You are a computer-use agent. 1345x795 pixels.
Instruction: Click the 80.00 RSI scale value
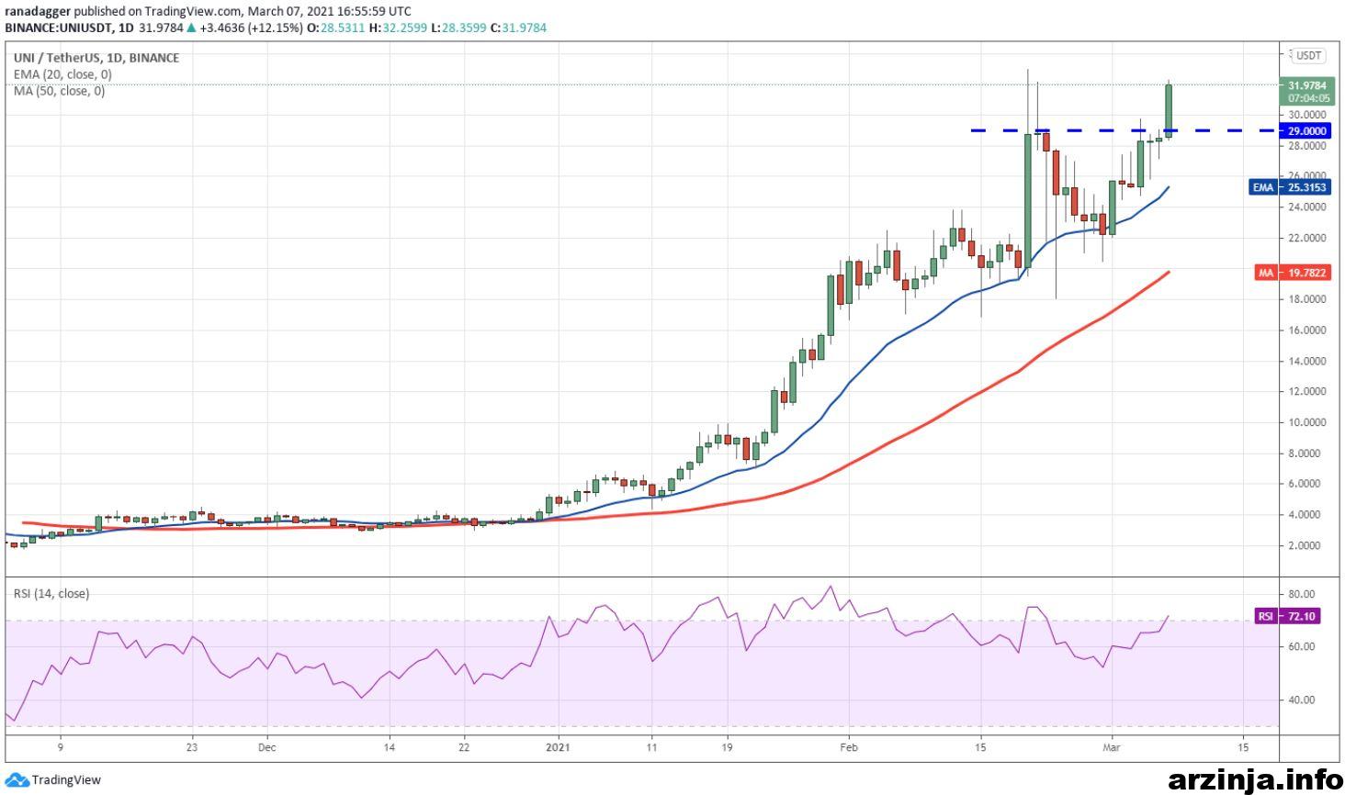[1301, 594]
